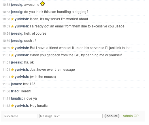The height and width of the screenshot is (125, 149).
Task: Open the Admin CP link
Action: point(131,116)
